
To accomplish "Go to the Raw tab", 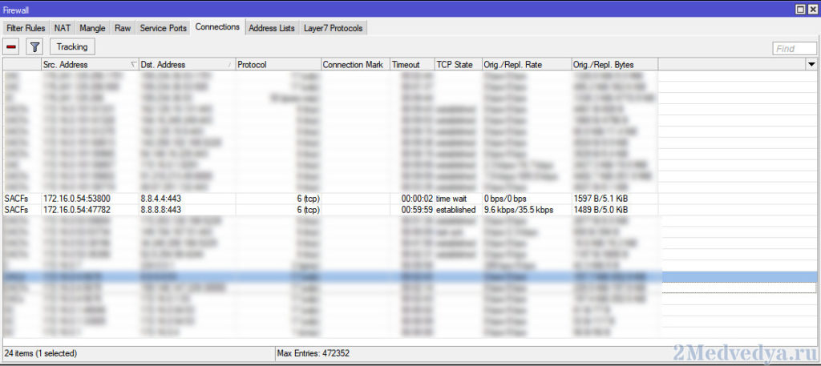I will [123, 28].
